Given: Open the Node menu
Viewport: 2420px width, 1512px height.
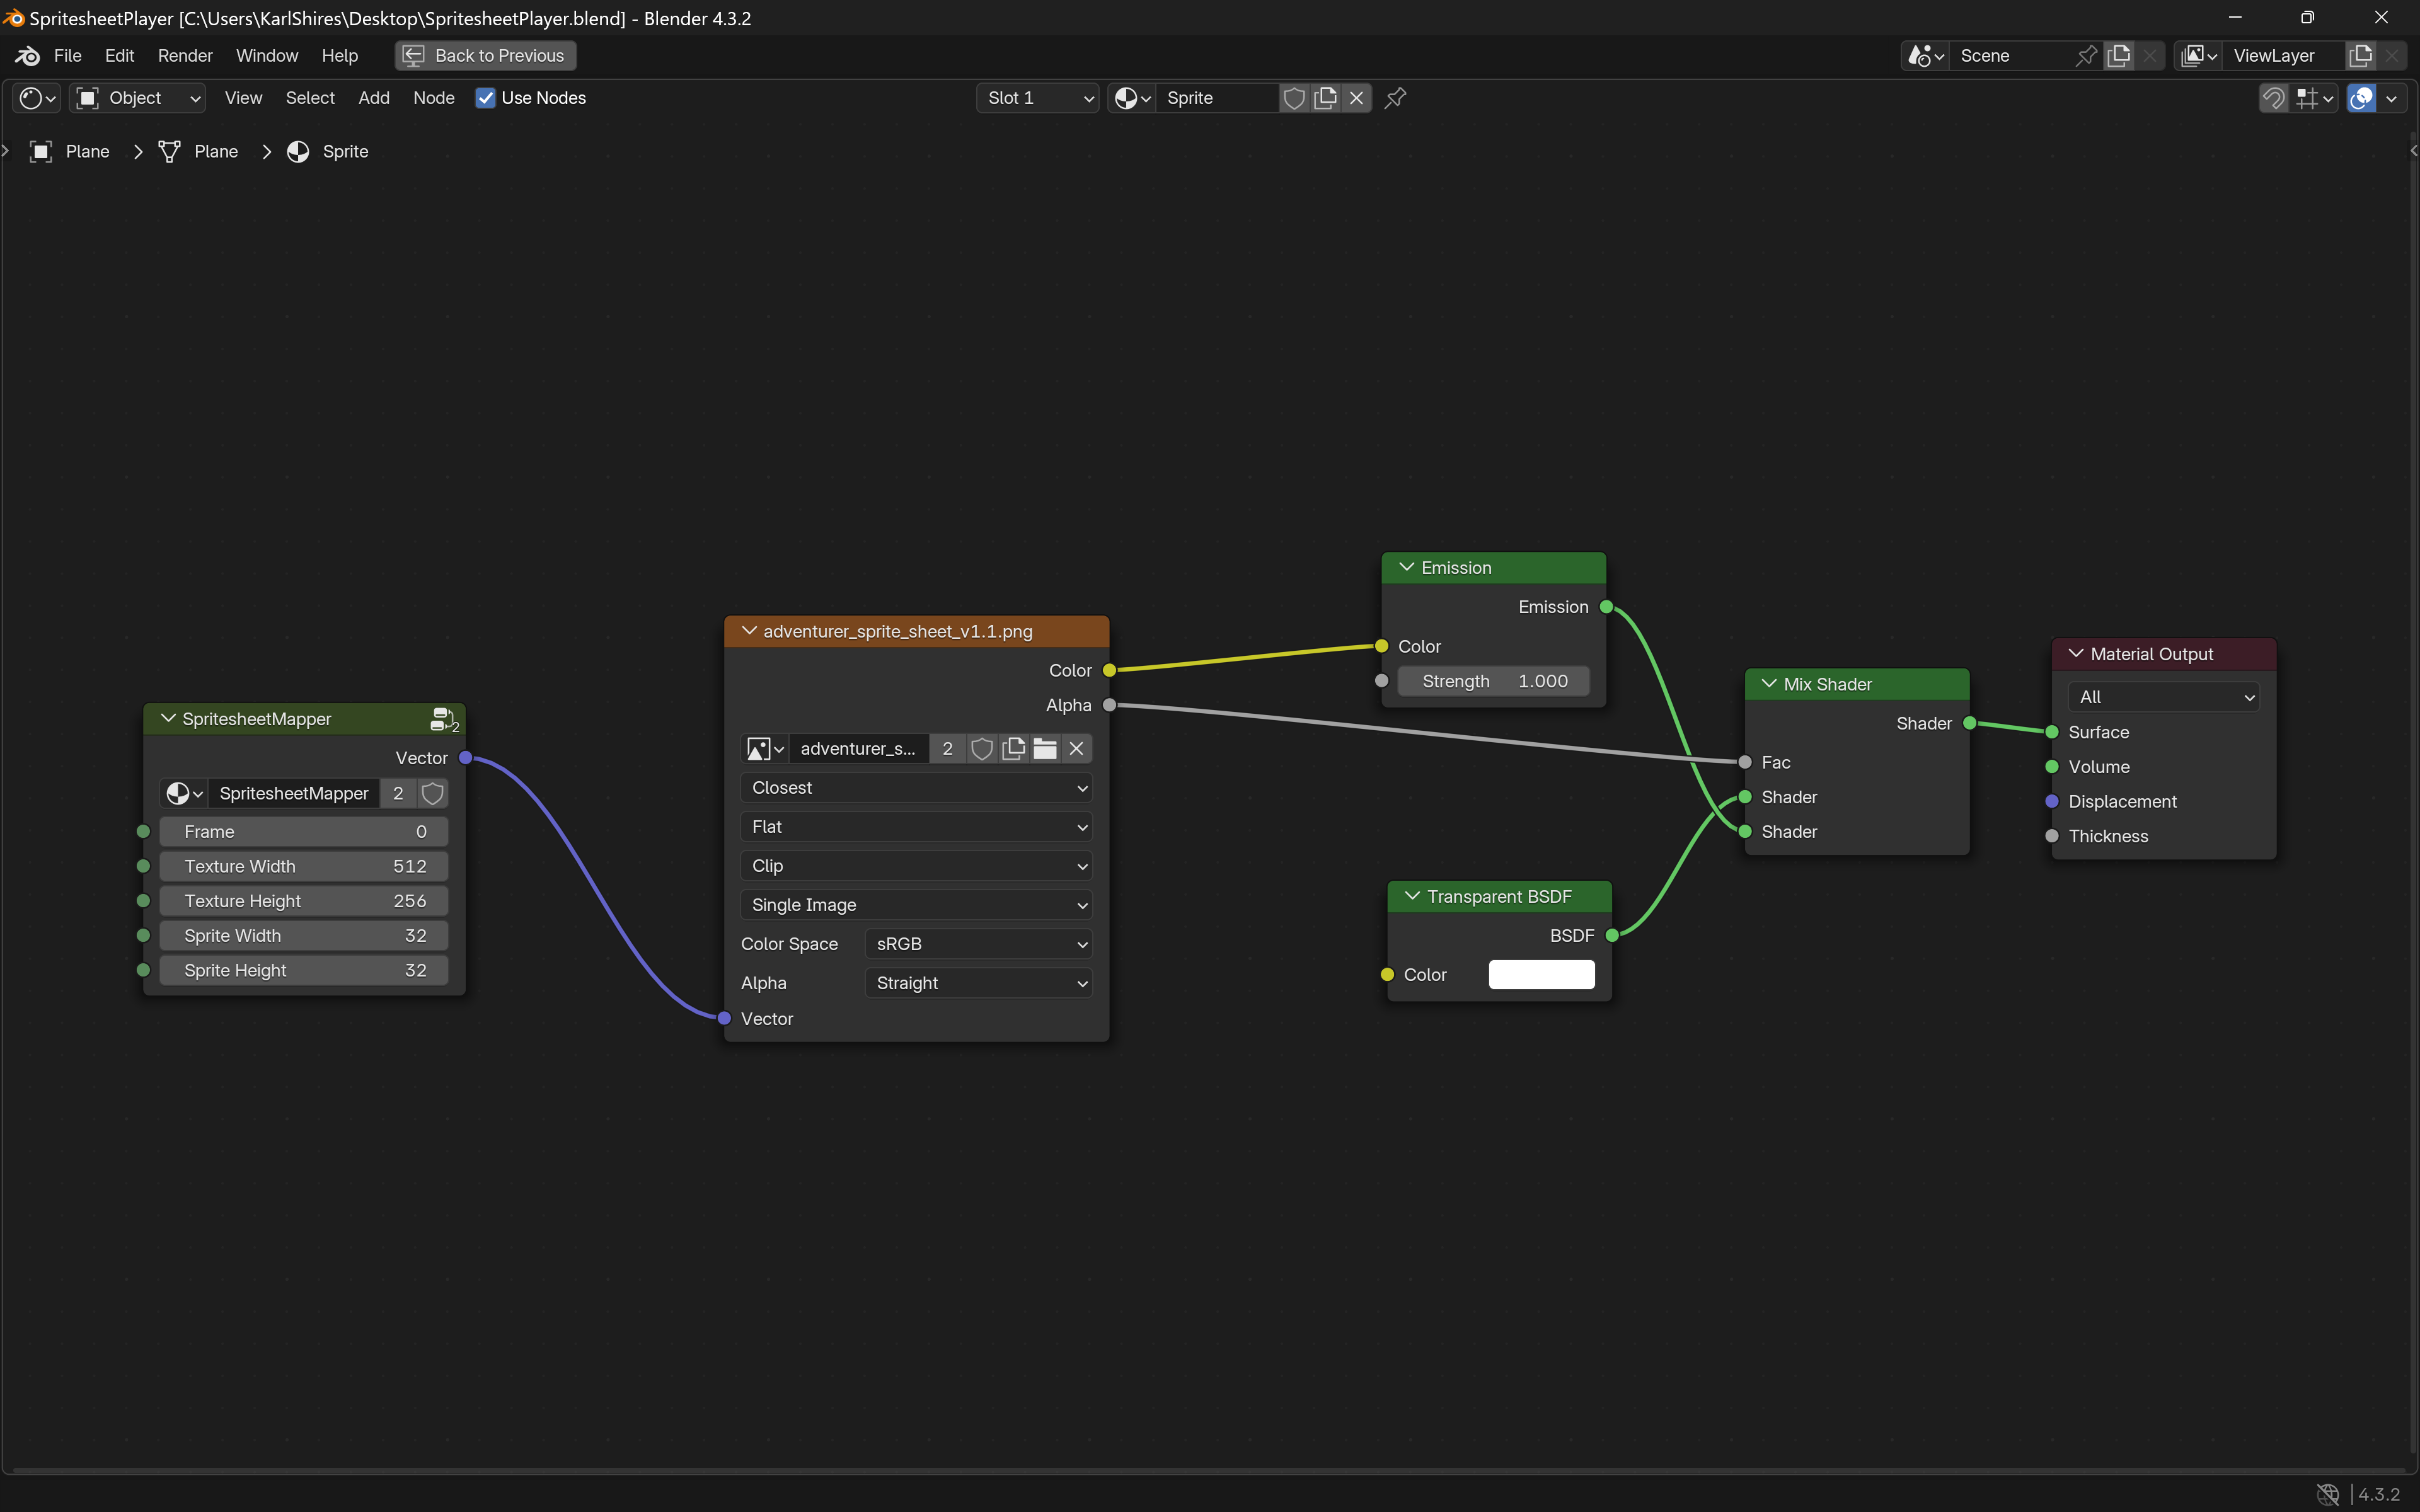Looking at the screenshot, I should [x=434, y=98].
